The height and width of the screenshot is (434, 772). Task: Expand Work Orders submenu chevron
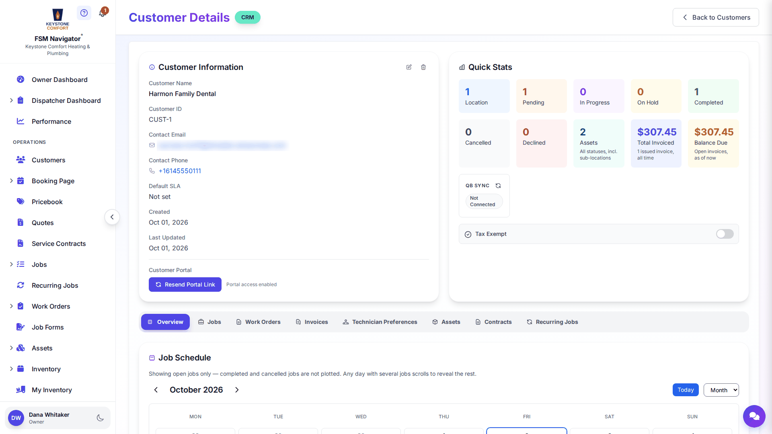click(11, 306)
